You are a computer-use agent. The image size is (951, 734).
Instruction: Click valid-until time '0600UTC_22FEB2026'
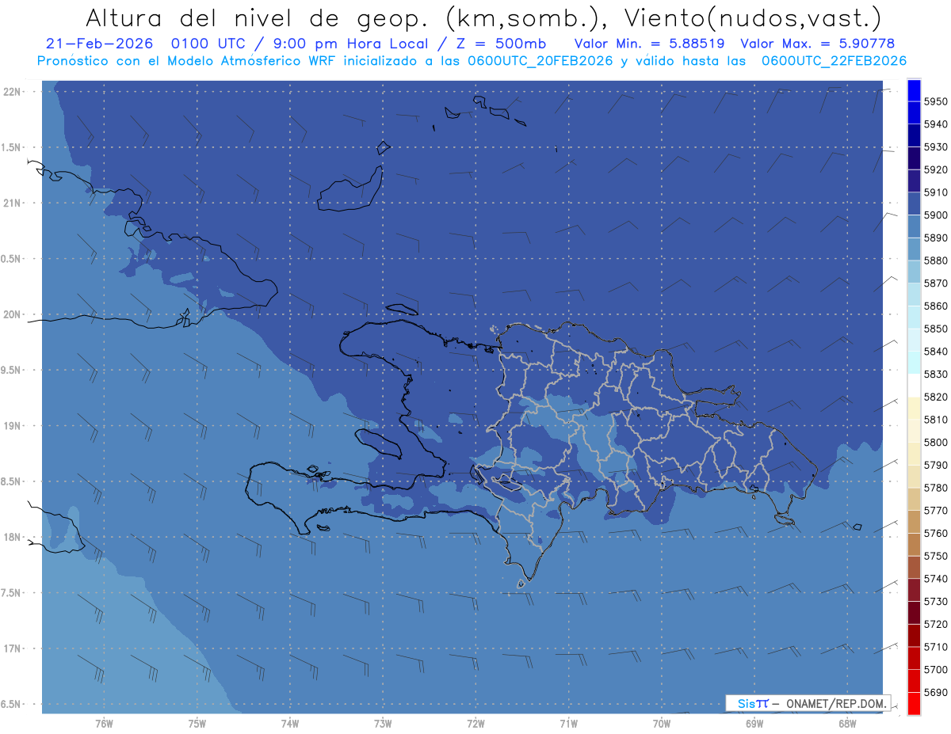coord(834,61)
